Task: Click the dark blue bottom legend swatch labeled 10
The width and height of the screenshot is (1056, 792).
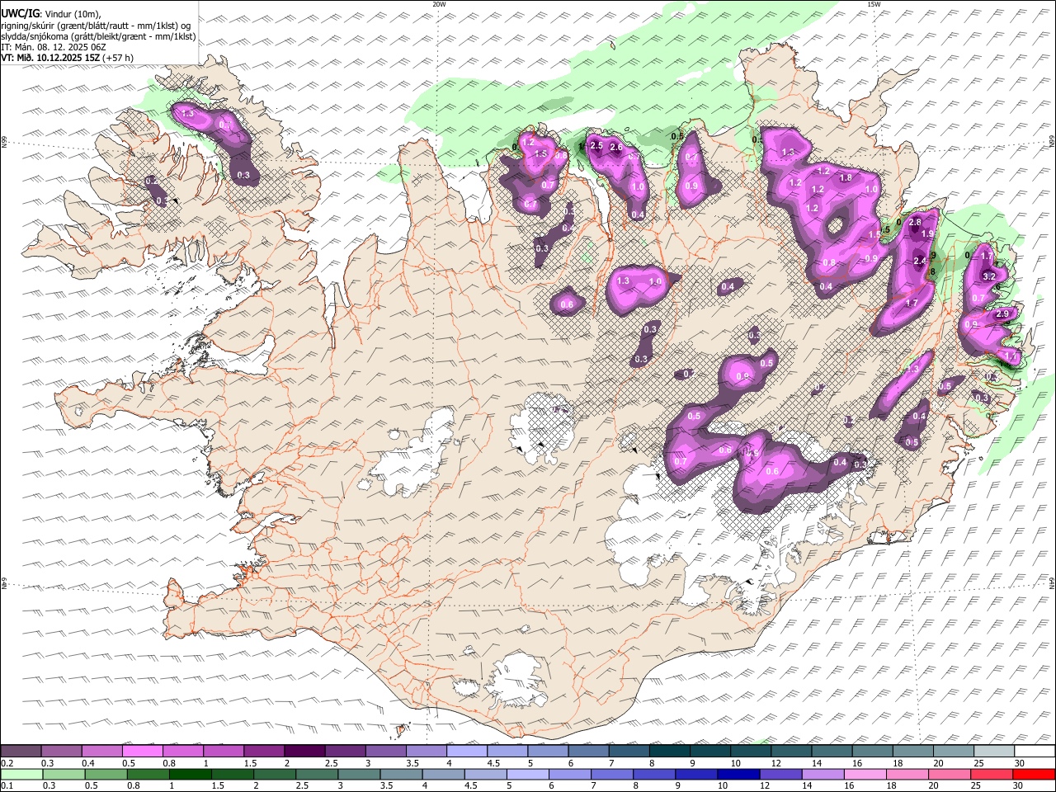Action: point(738,774)
